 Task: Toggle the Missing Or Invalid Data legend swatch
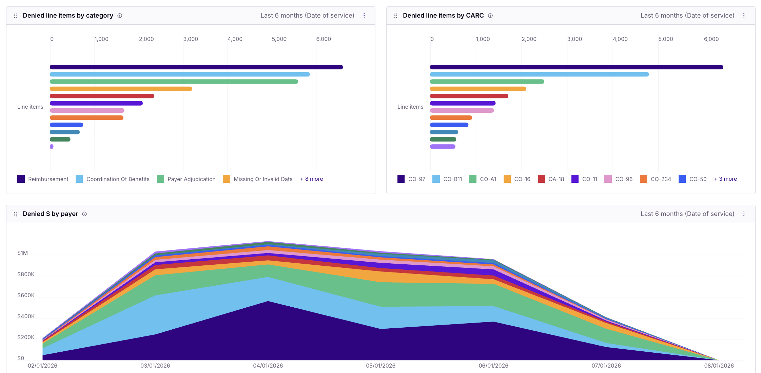tap(227, 179)
